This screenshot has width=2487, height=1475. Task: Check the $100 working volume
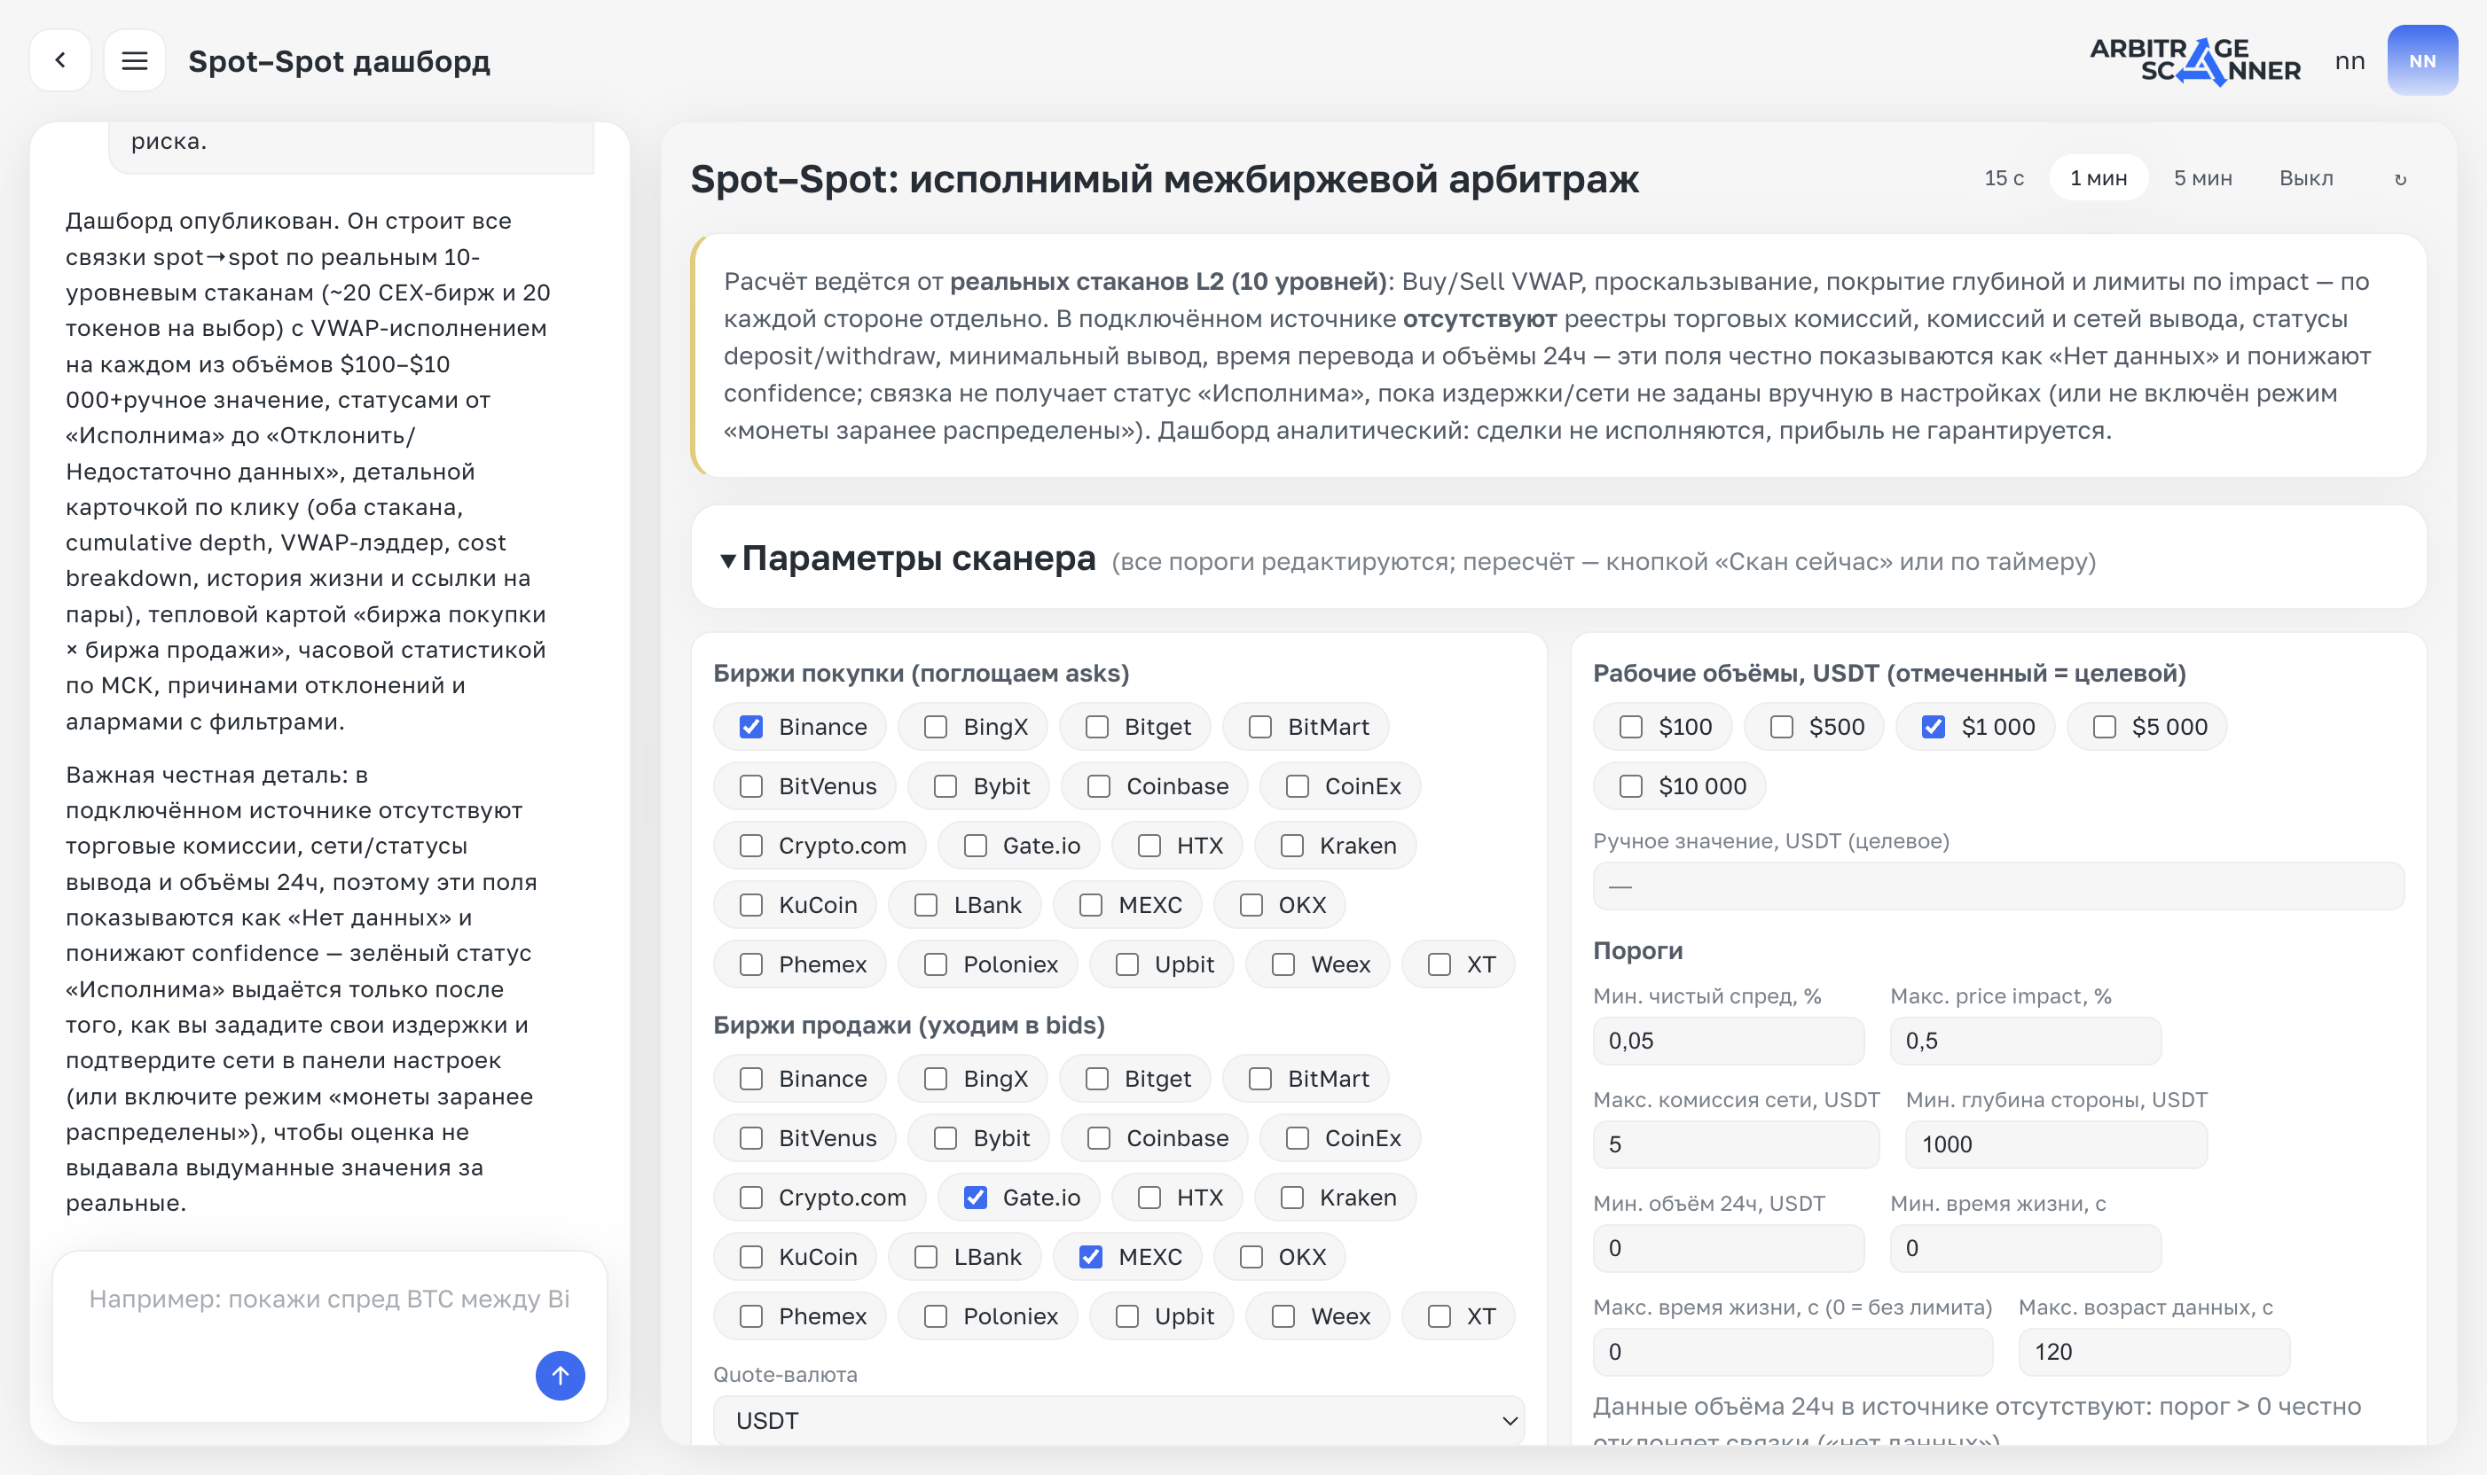(x=1631, y=727)
